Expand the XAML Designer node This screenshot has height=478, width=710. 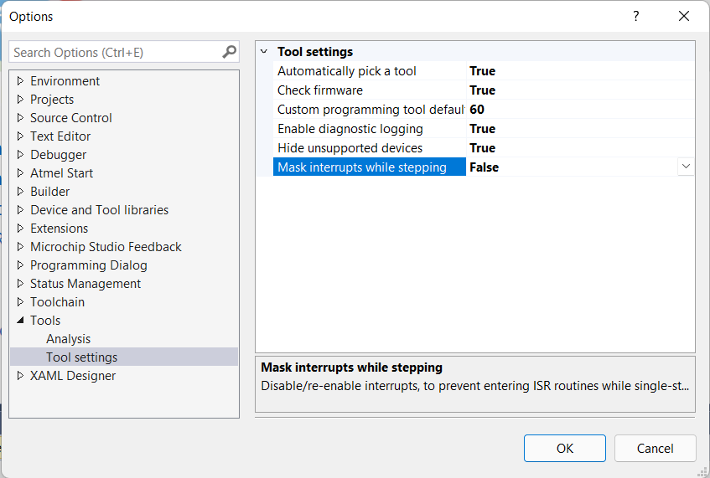[20, 376]
